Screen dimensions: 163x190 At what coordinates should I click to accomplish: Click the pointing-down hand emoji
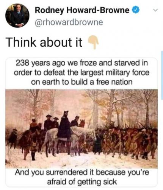click(x=93, y=42)
